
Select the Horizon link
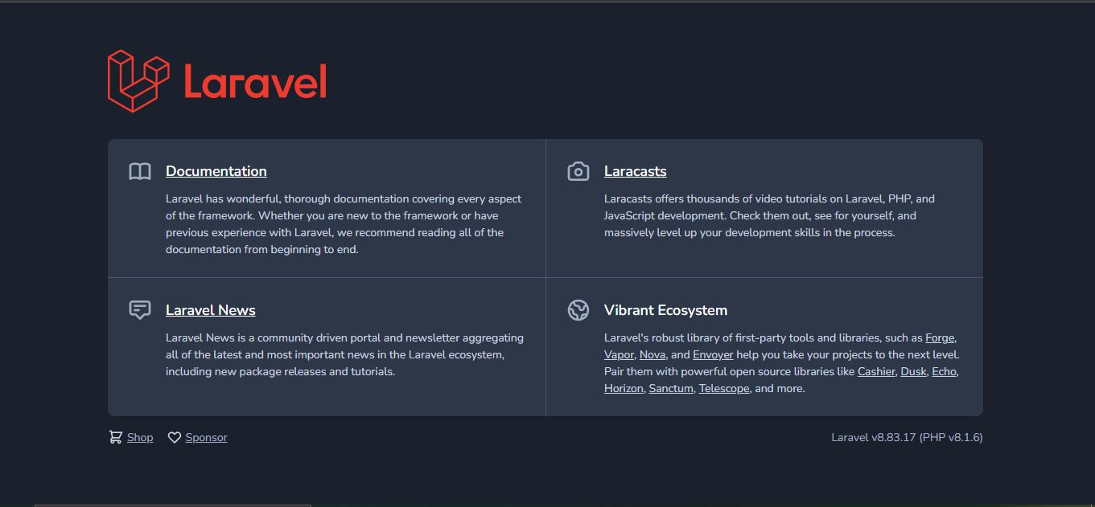tap(624, 388)
